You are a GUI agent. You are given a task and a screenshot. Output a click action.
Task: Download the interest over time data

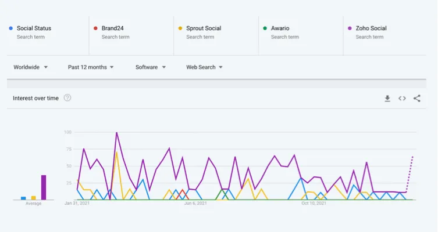(x=387, y=99)
